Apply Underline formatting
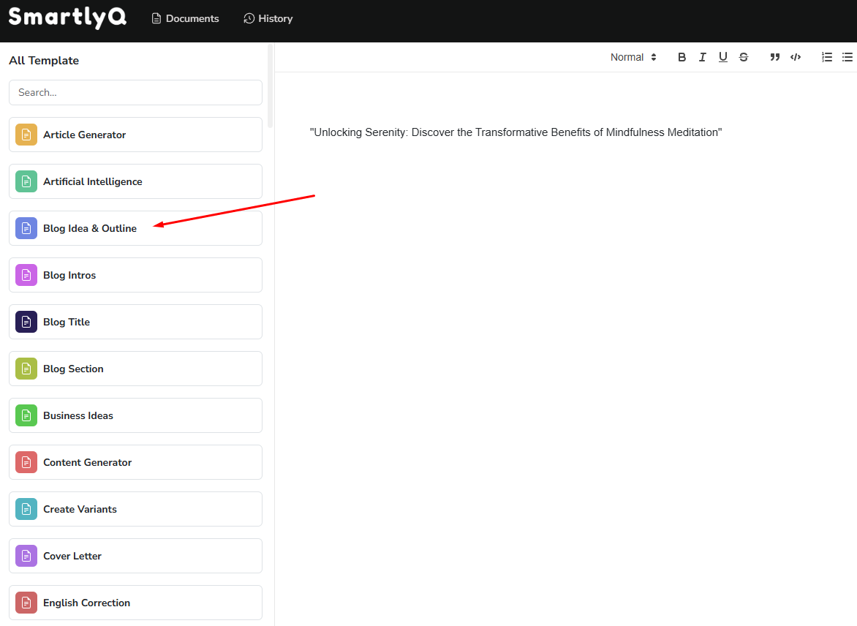857x626 pixels. click(723, 57)
